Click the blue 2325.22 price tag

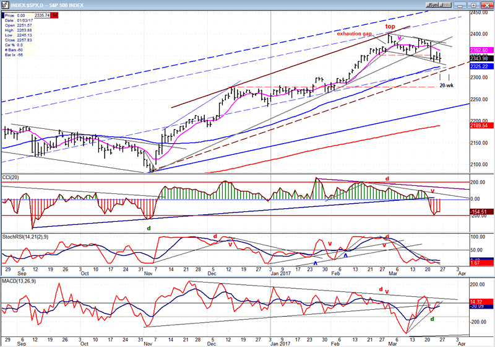[x=480, y=66]
